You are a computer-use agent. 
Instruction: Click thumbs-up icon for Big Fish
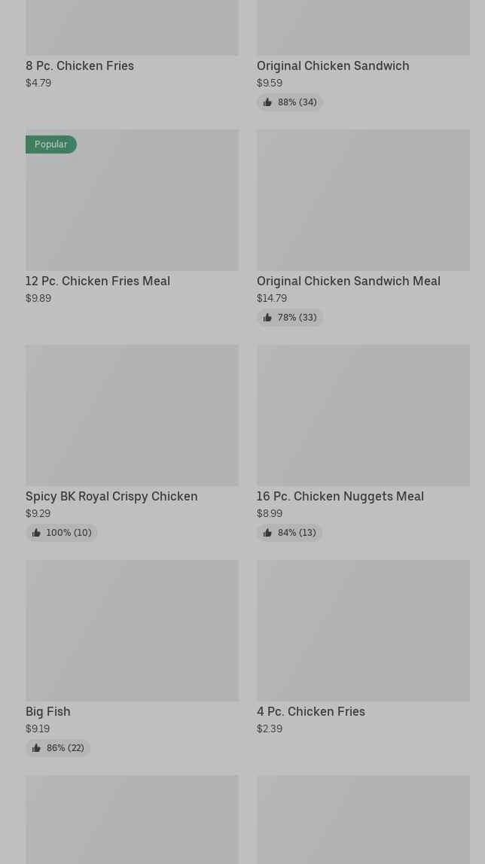[36, 748]
